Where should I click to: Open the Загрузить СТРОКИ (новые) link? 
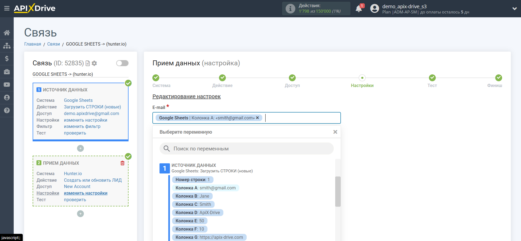tap(92, 107)
